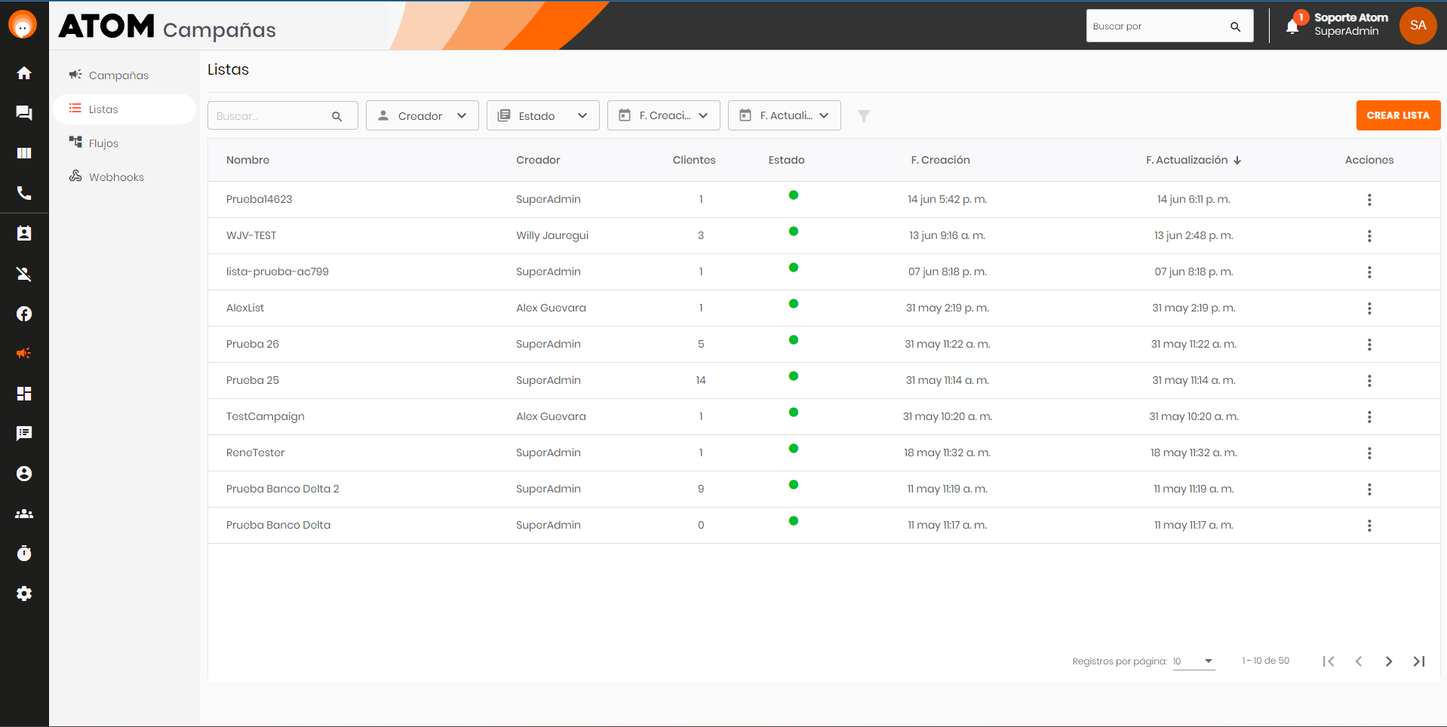The image size is (1447, 727).
Task: Select the Listas menu item
Action: click(x=124, y=109)
